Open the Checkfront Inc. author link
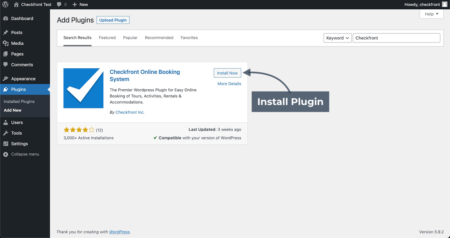The image size is (450, 238). [130, 112]
